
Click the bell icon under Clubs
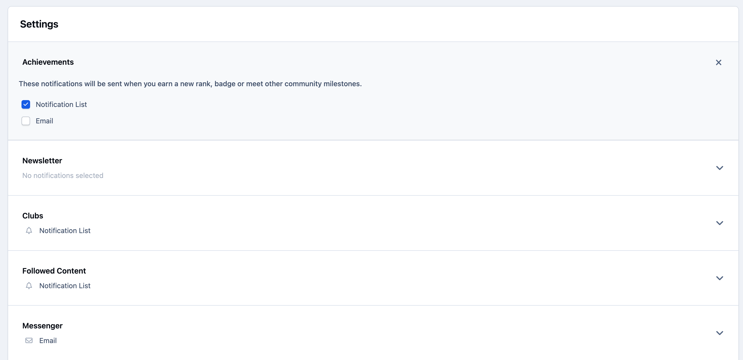[x=29, y=231]
